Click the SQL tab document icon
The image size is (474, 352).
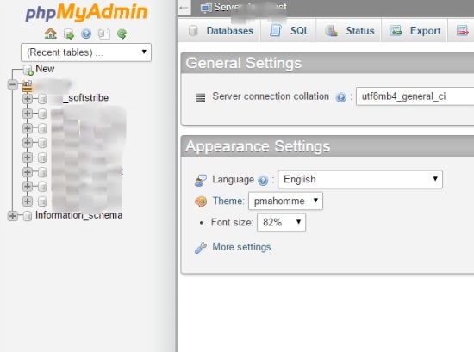(x=276, y=30)
